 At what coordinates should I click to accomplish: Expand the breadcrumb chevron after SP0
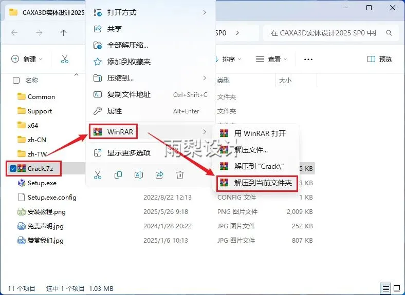point(237,33)
